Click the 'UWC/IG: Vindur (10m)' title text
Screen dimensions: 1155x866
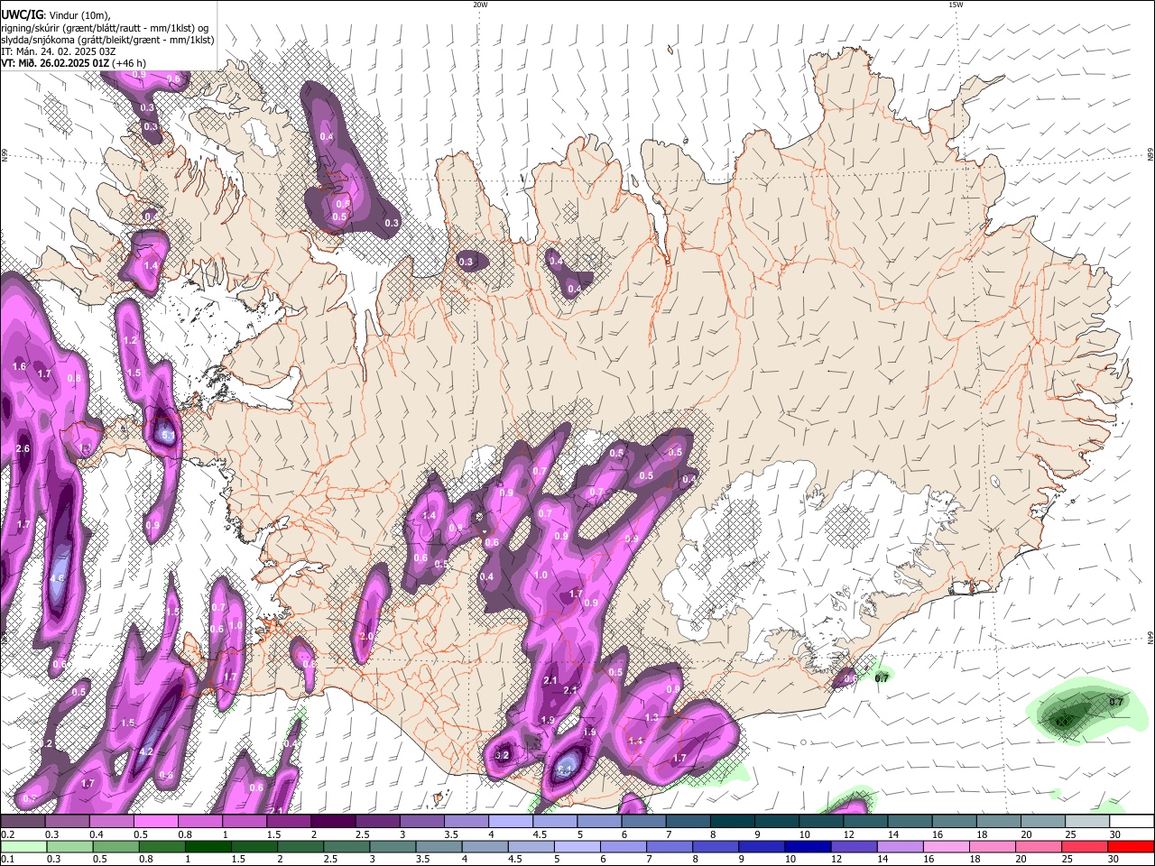click(x=55, y=14)
